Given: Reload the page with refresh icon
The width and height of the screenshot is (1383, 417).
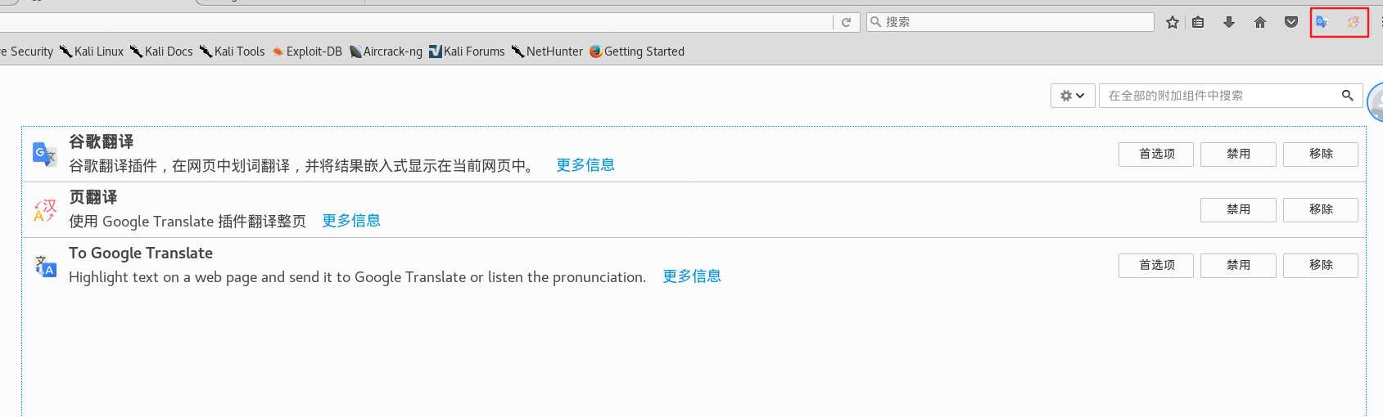Looking at the screenshot, I should tap(846, 22).
